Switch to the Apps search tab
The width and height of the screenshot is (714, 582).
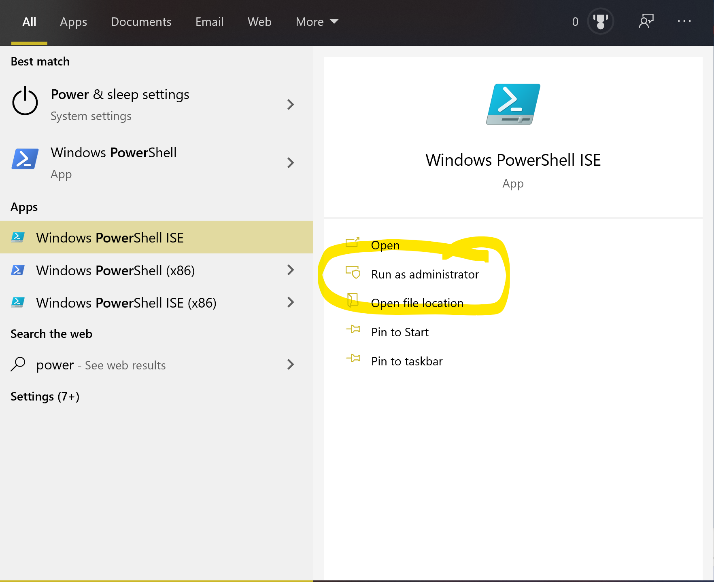(x=73, y=22)
